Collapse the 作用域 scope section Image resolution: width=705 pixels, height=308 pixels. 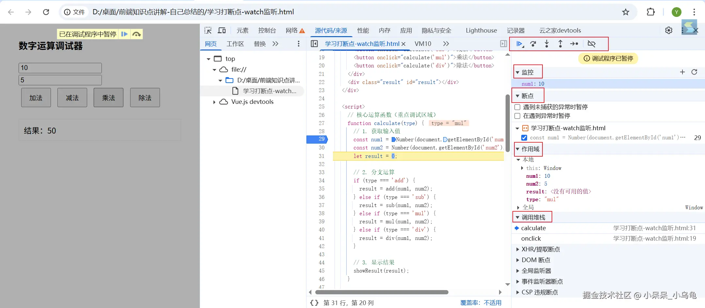click(x=517, y=149)
